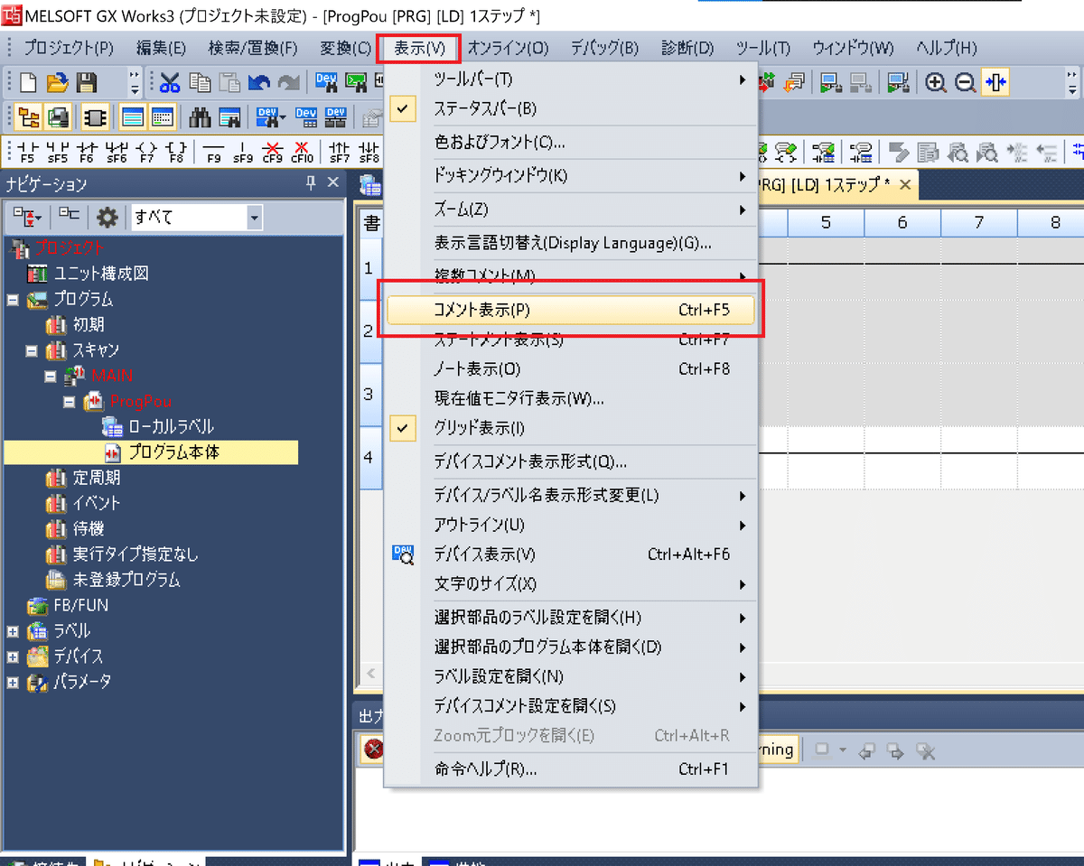Click the Copy icon in toolbar
Image resolution: width=1084 pixels, height=866 pixels.
click(200, 83)
